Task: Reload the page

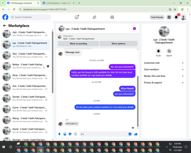Action: [x=14, y=9]
